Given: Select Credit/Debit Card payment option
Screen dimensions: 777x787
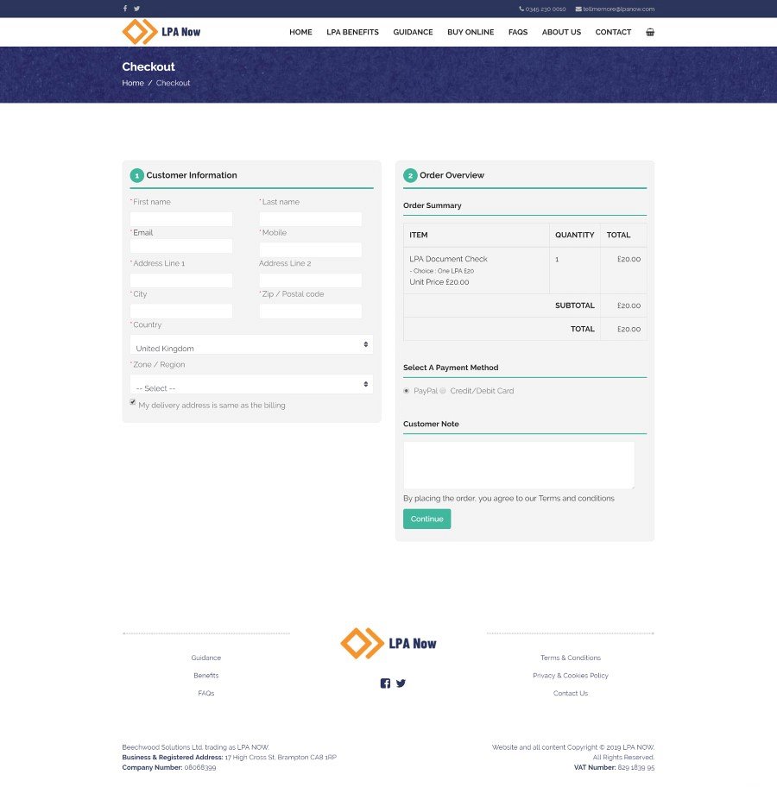Looking at the screenshot, I should point(443,391).
